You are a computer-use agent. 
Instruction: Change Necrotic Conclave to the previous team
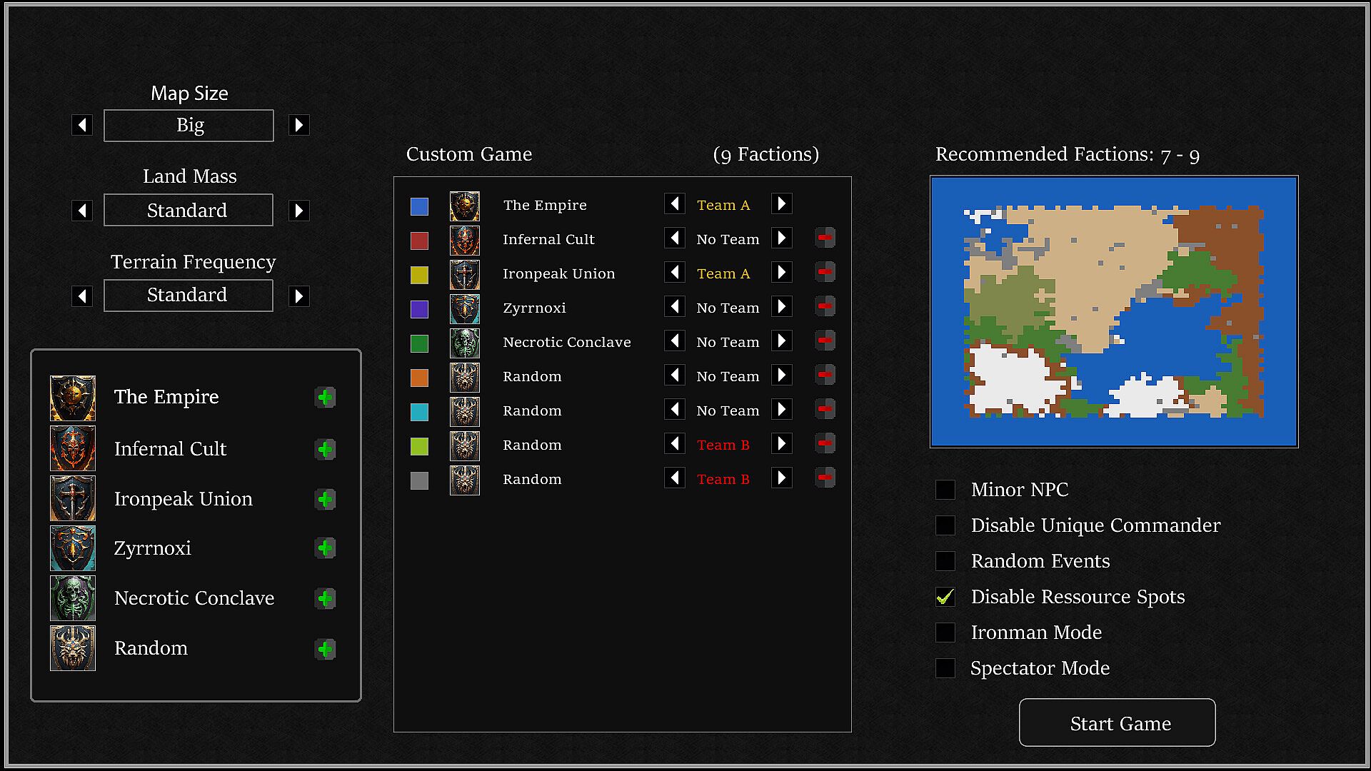pyautogui.click(x=675, y=341)
